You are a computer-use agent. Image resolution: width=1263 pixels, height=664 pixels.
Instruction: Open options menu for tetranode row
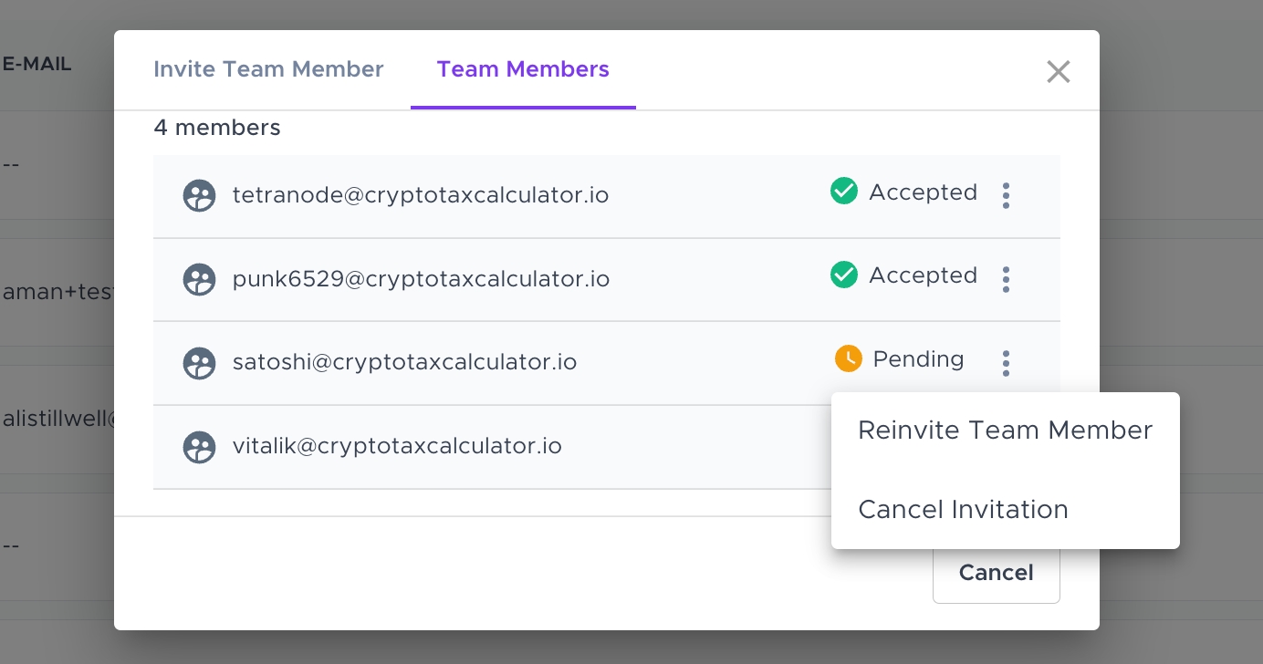(1006, 195)
